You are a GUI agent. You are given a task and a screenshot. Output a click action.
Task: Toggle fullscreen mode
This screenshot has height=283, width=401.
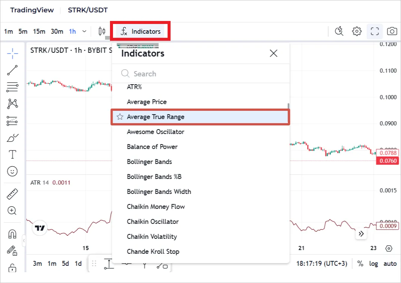tap(374, 31)
